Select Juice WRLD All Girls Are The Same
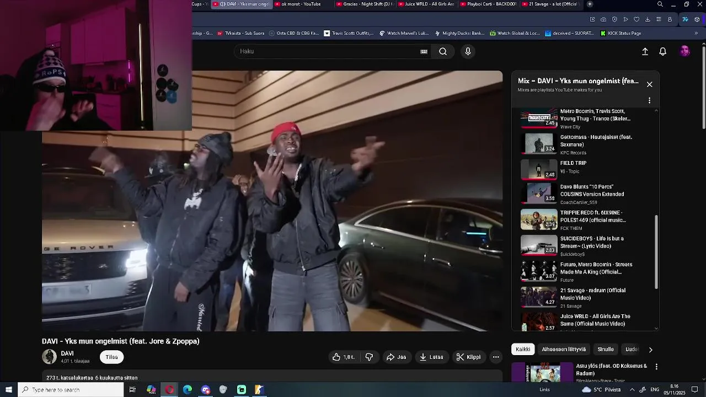 click(x=585, y=321)
